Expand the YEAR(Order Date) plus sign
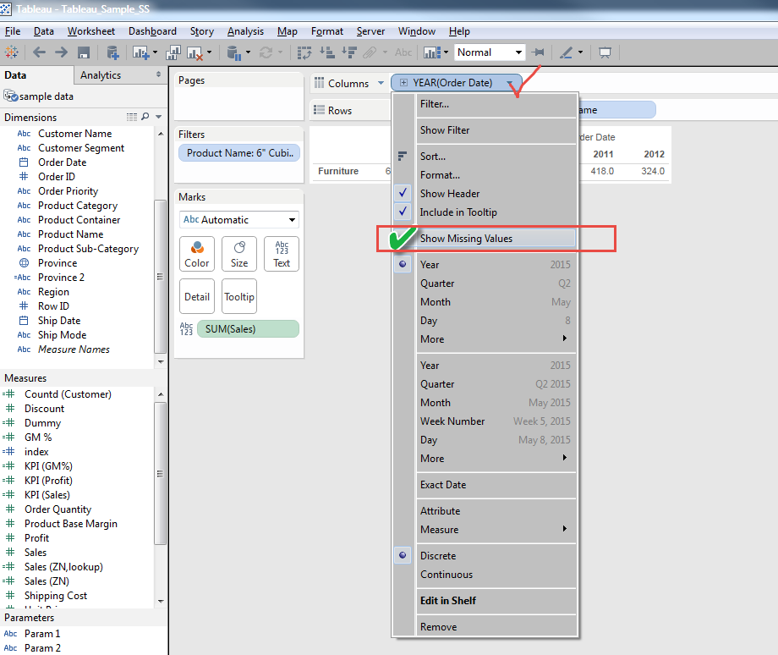 [x=403, y=82]
